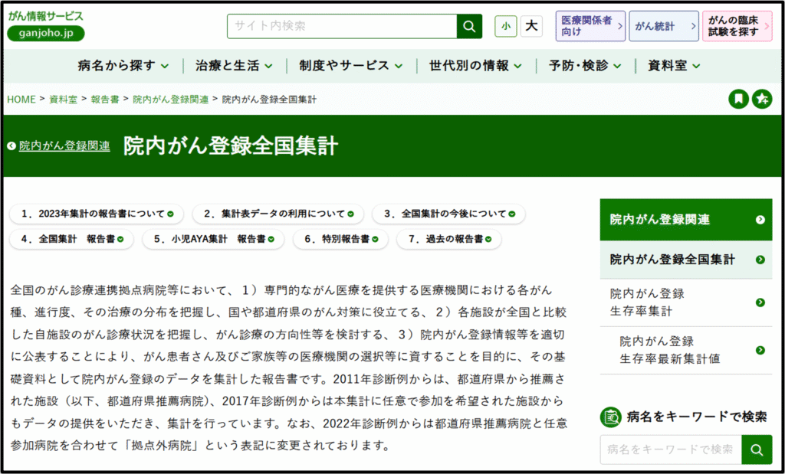Expand the 治療と生活 dropdown menu
This screenshot has width=785, height=474.
234,66
